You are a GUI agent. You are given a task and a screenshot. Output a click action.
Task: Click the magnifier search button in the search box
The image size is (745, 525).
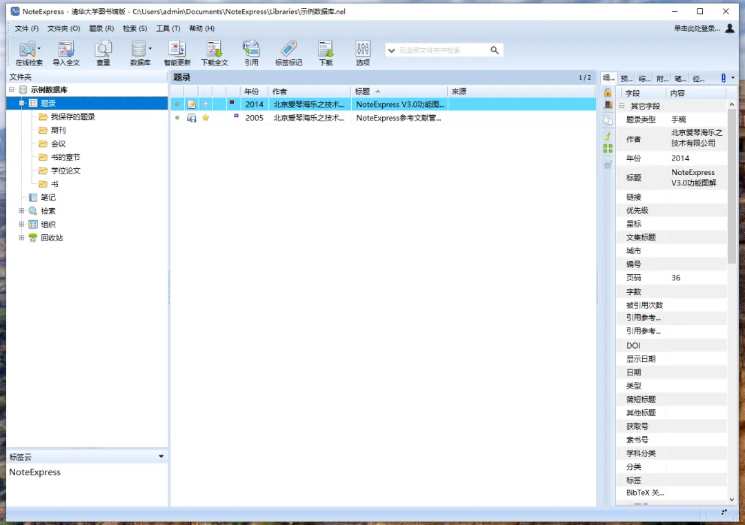(495, 50)
